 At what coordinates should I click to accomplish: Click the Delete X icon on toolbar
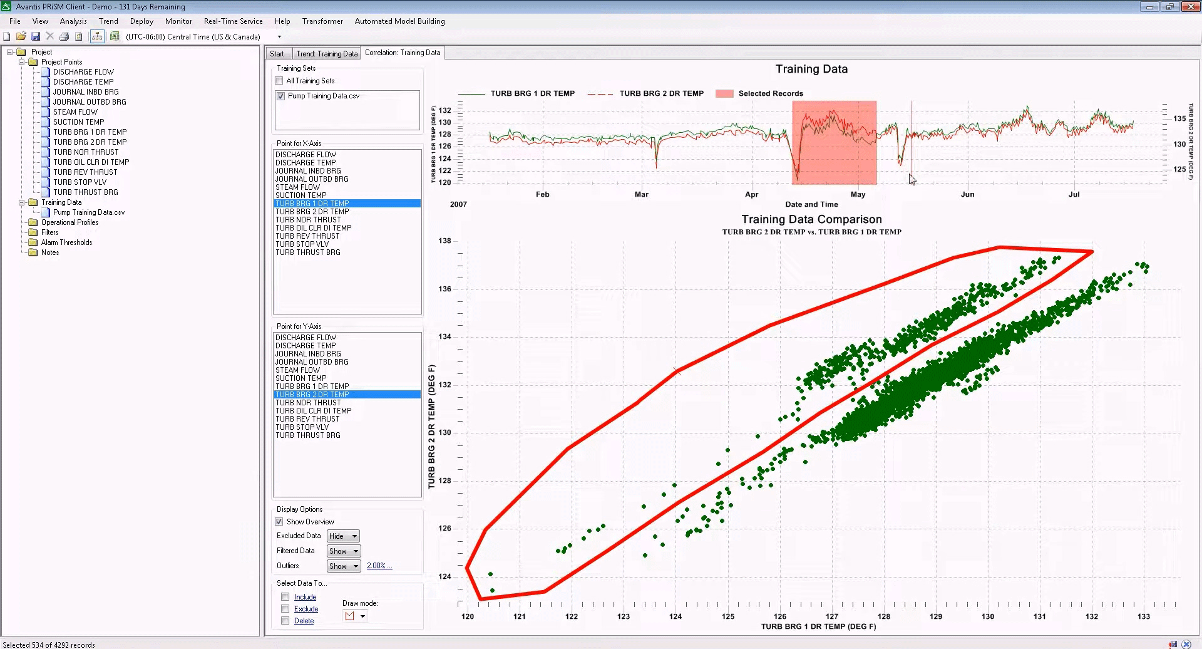point(49,36)
